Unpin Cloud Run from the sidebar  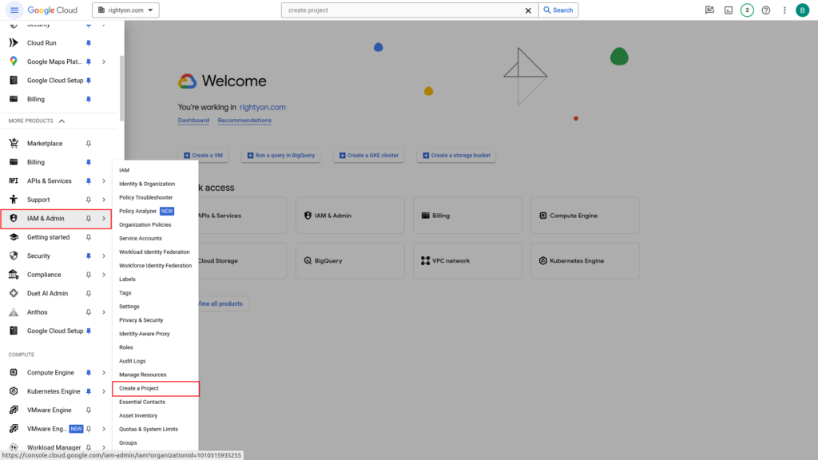click(89, 43)
